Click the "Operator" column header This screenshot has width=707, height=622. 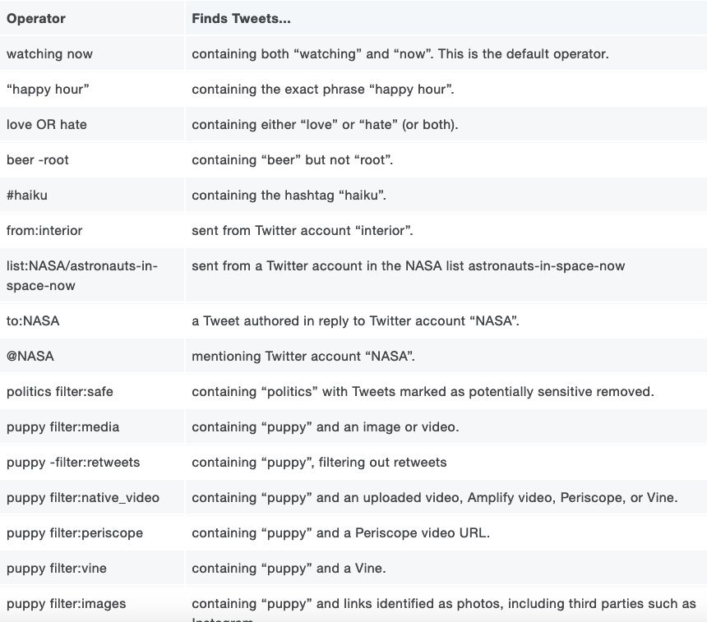coord(36,18)
